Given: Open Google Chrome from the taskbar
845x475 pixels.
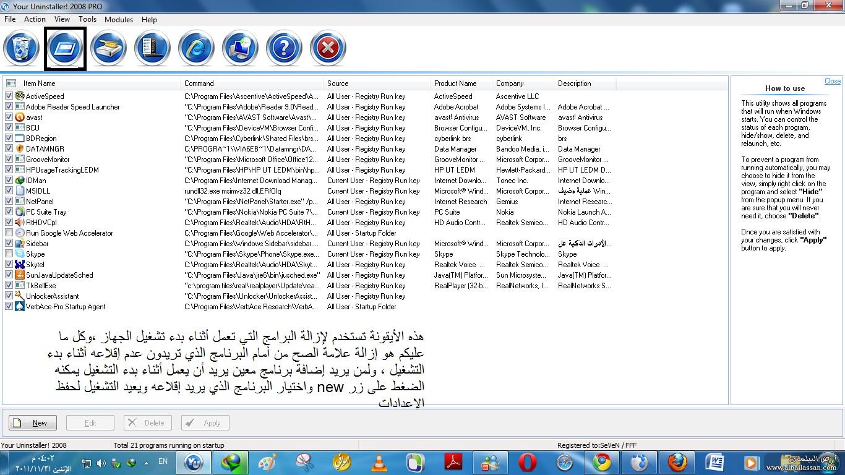Looking at the screenshot, I should [x=602, y=462].
